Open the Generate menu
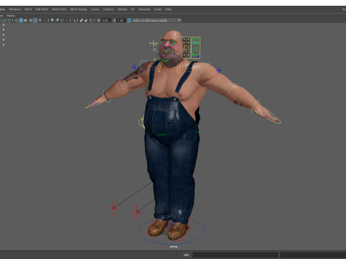The height and width of the screenshot is (259, 346). (144, 9)
